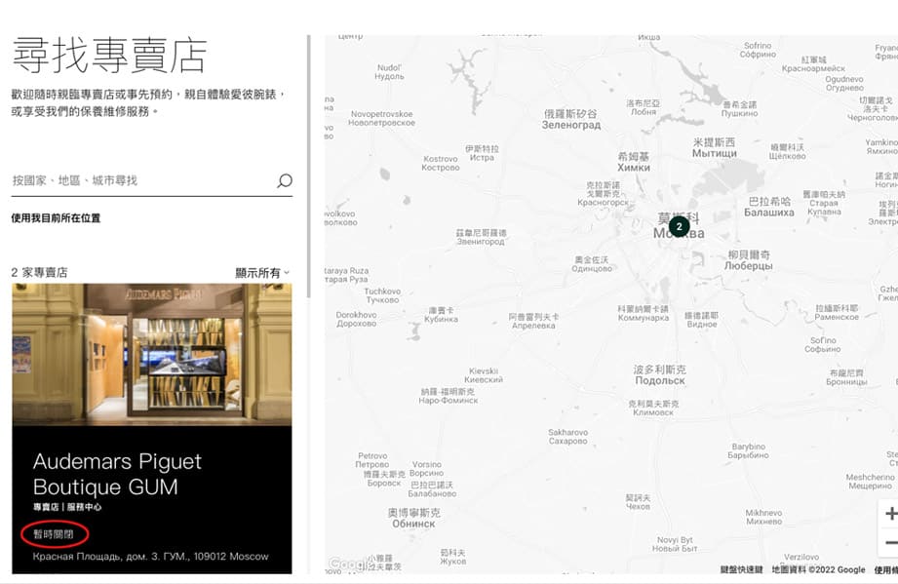Click 地圖資料 ©2022 Google attribution text
Viewport: 898px width, 584px height.
tap(818, 570)
